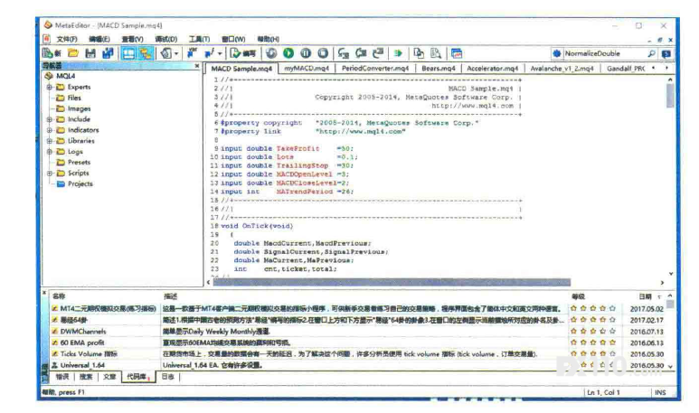Click the NormalizeDouble search field
This screenshot has height=413, width=699.
tap(604, 53)
